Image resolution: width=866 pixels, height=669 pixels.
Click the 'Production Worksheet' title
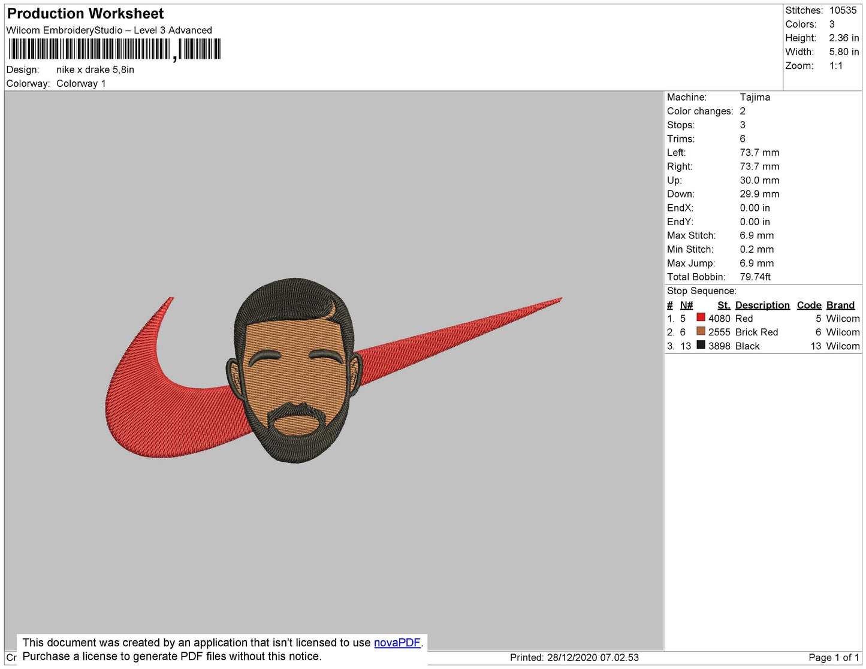point(85,14)
